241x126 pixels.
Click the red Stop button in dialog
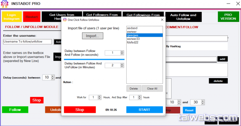click(x=80, y=110)
